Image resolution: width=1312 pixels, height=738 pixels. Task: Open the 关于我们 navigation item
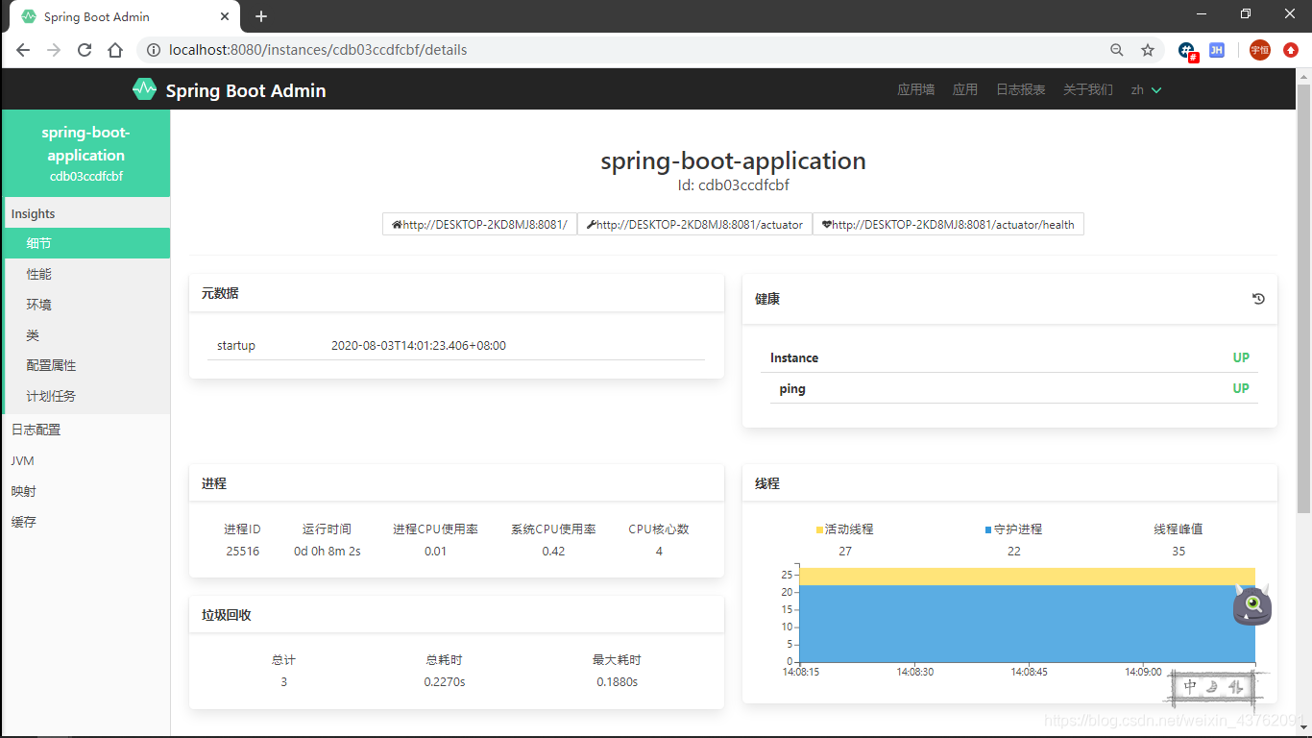(1087, 89)
